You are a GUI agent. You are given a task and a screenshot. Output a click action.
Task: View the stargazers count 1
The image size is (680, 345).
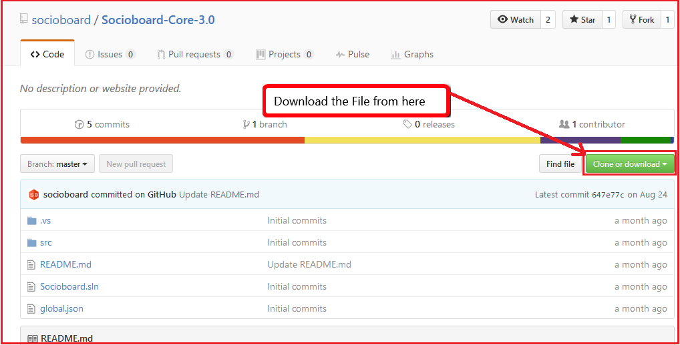click(609, 19)
